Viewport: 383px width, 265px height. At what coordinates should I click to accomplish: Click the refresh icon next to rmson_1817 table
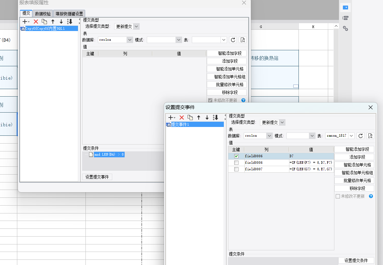[360, 136]
